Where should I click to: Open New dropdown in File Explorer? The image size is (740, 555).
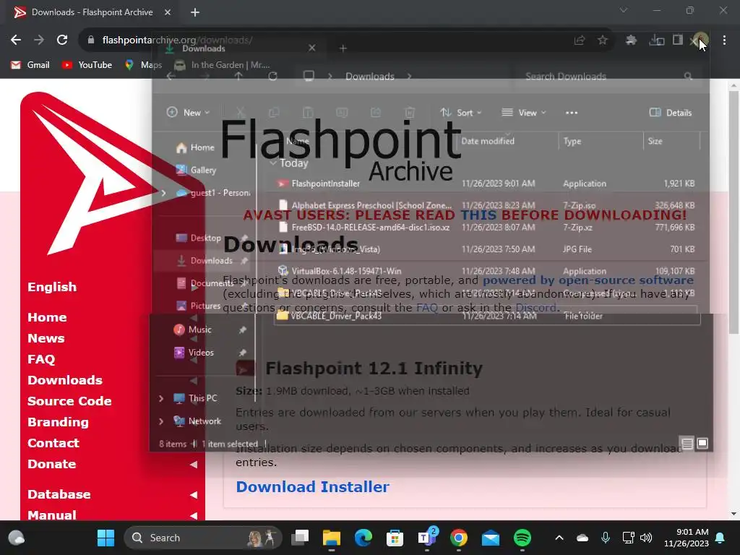click(189, 112)
